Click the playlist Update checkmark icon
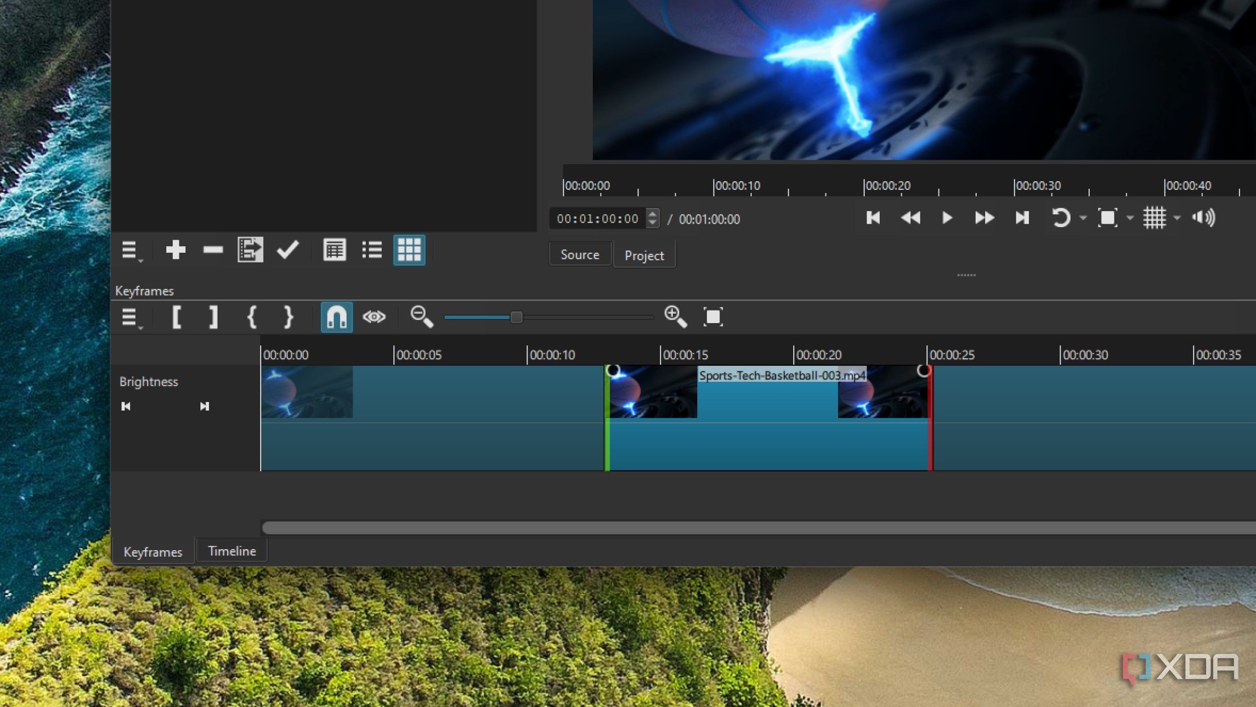The width and height of the screenshot is (1256, 707). pos(288,250)
